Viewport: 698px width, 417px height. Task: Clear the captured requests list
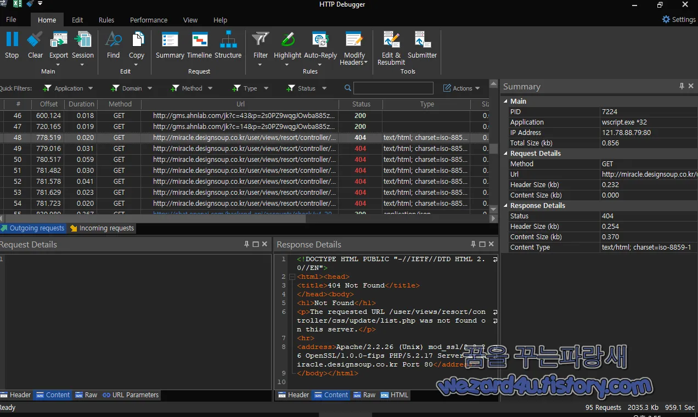[x=35, y=44]
